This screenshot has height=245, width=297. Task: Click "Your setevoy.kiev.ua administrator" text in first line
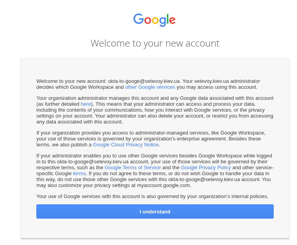tap(221, 81)
